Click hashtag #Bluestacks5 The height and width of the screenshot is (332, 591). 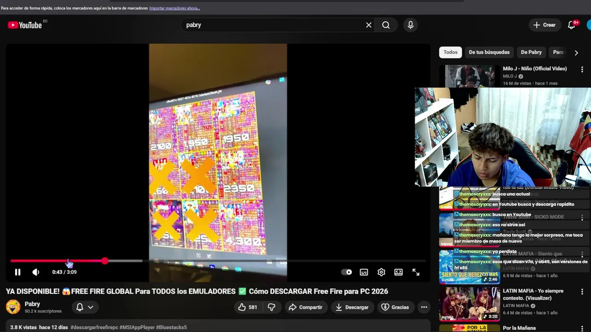pos(171,327)
